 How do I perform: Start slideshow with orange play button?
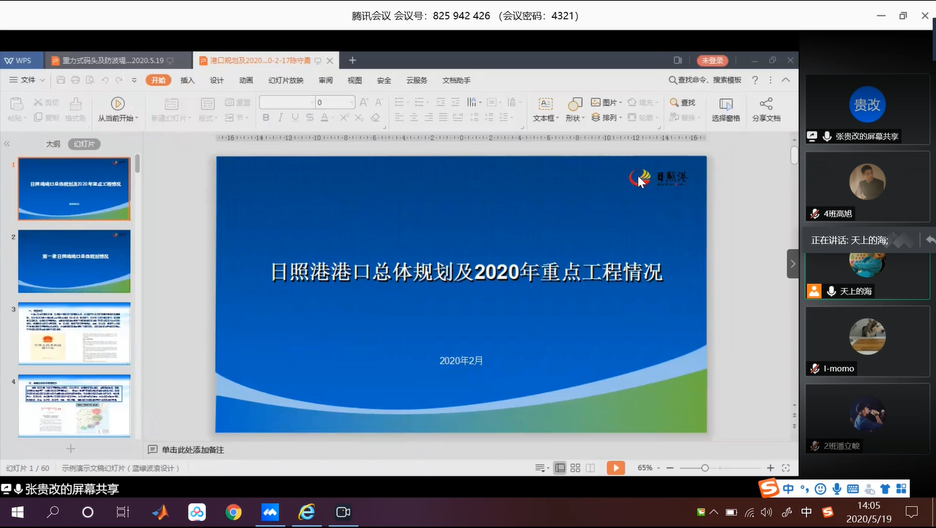pyautogui.click(x=615, y=468)
